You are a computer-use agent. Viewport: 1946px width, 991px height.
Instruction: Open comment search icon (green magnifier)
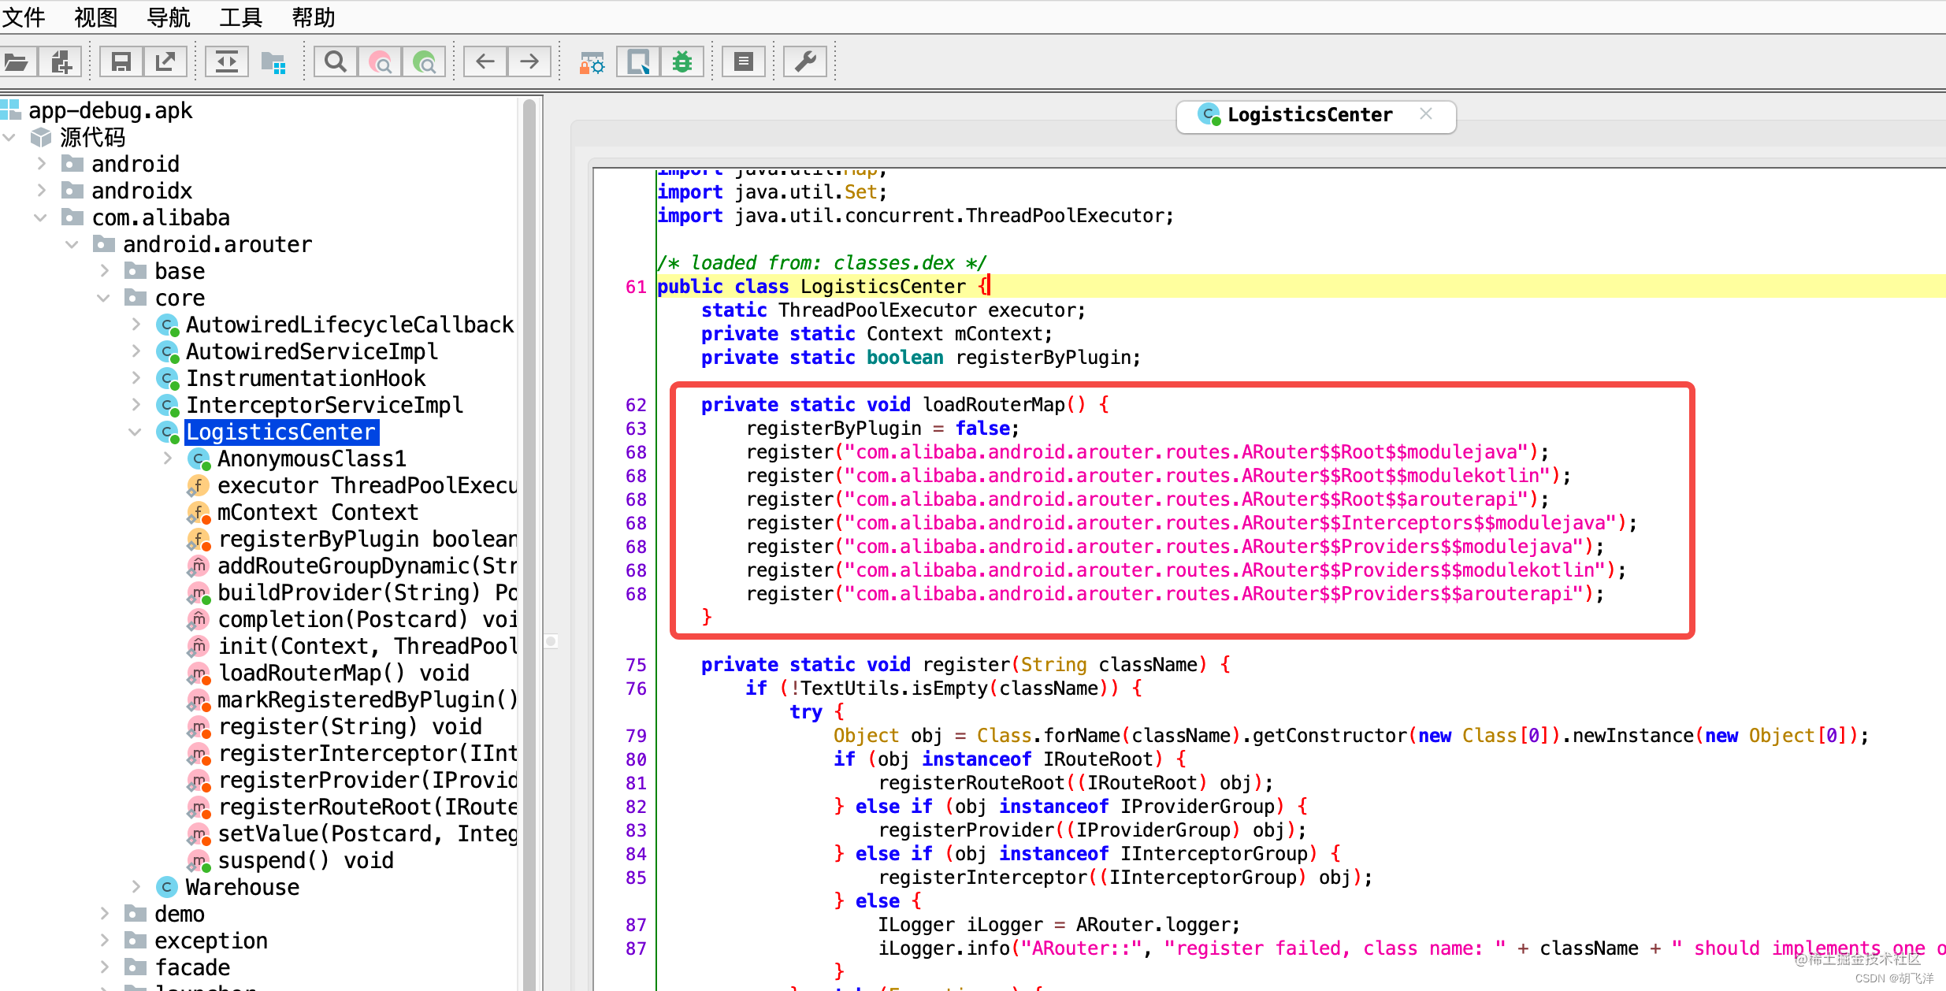click(x=424, y=61)
